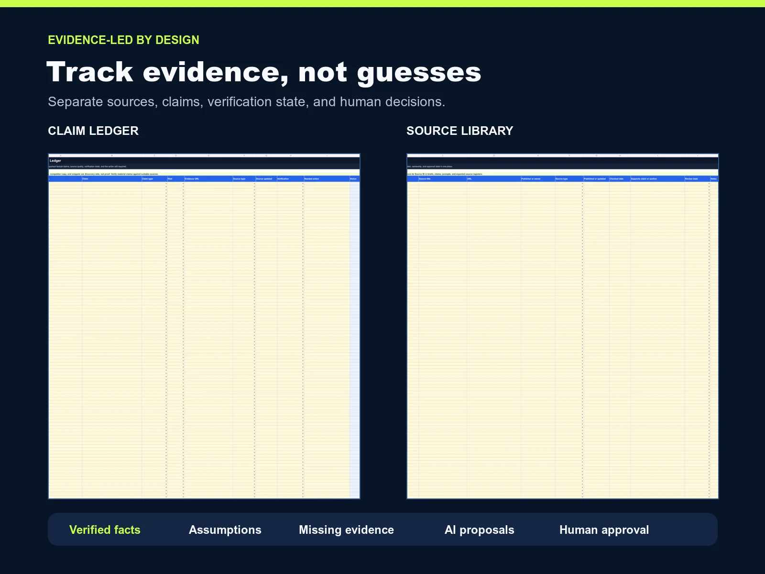The width and height of the screenshot is (765, 574).
Task: Open the Human approval tab
Action: click(x=604, y=530)
